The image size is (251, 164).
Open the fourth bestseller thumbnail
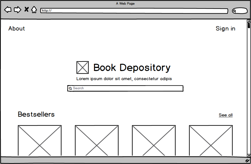[211, 140]
